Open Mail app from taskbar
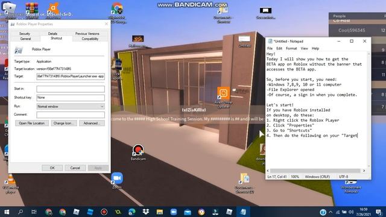Screen dimensions: 386x217 188,212
